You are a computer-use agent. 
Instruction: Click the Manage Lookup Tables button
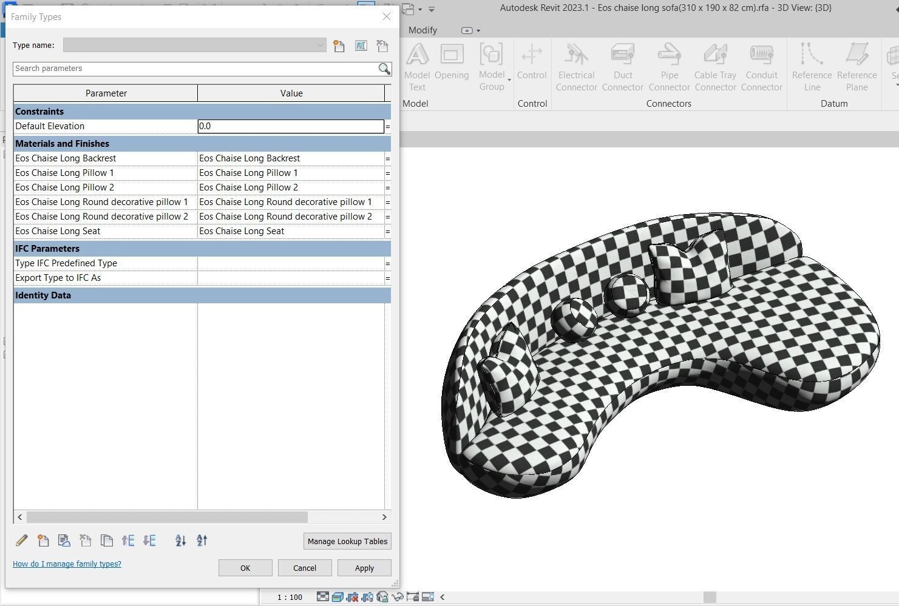point(347,541)
